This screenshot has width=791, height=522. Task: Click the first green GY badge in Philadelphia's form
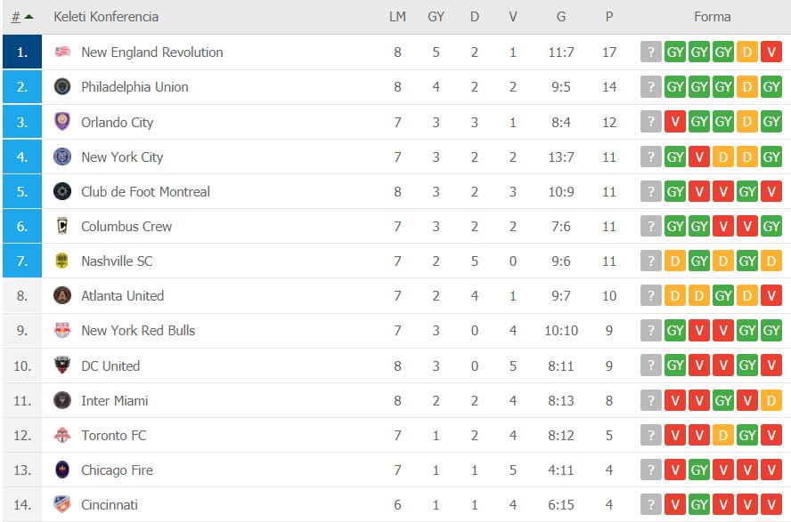point(675,86)
